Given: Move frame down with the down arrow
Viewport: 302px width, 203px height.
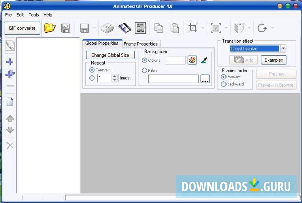Looking at the screenshot, I should [10, 130].
